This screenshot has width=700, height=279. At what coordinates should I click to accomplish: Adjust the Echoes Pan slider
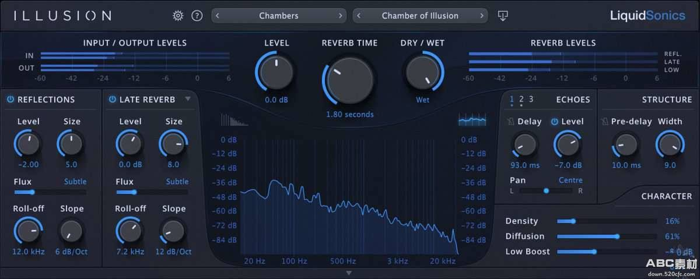click(x=546, y=190)
